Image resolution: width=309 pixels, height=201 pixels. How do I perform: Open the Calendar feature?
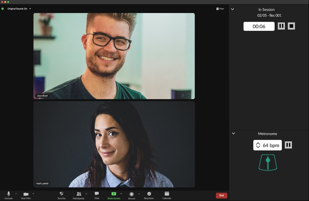click(167, 195)
